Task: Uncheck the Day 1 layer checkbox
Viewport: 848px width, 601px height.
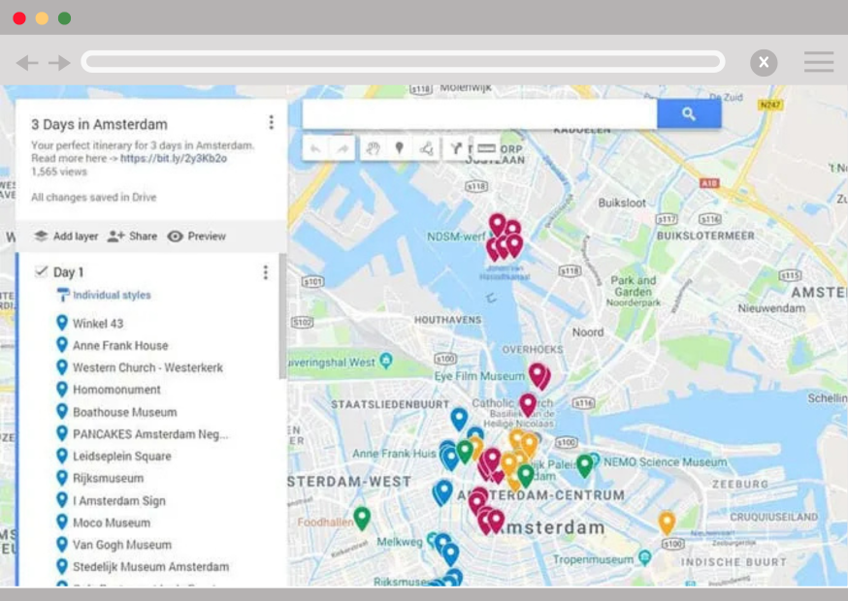Action: click(41, 272)
